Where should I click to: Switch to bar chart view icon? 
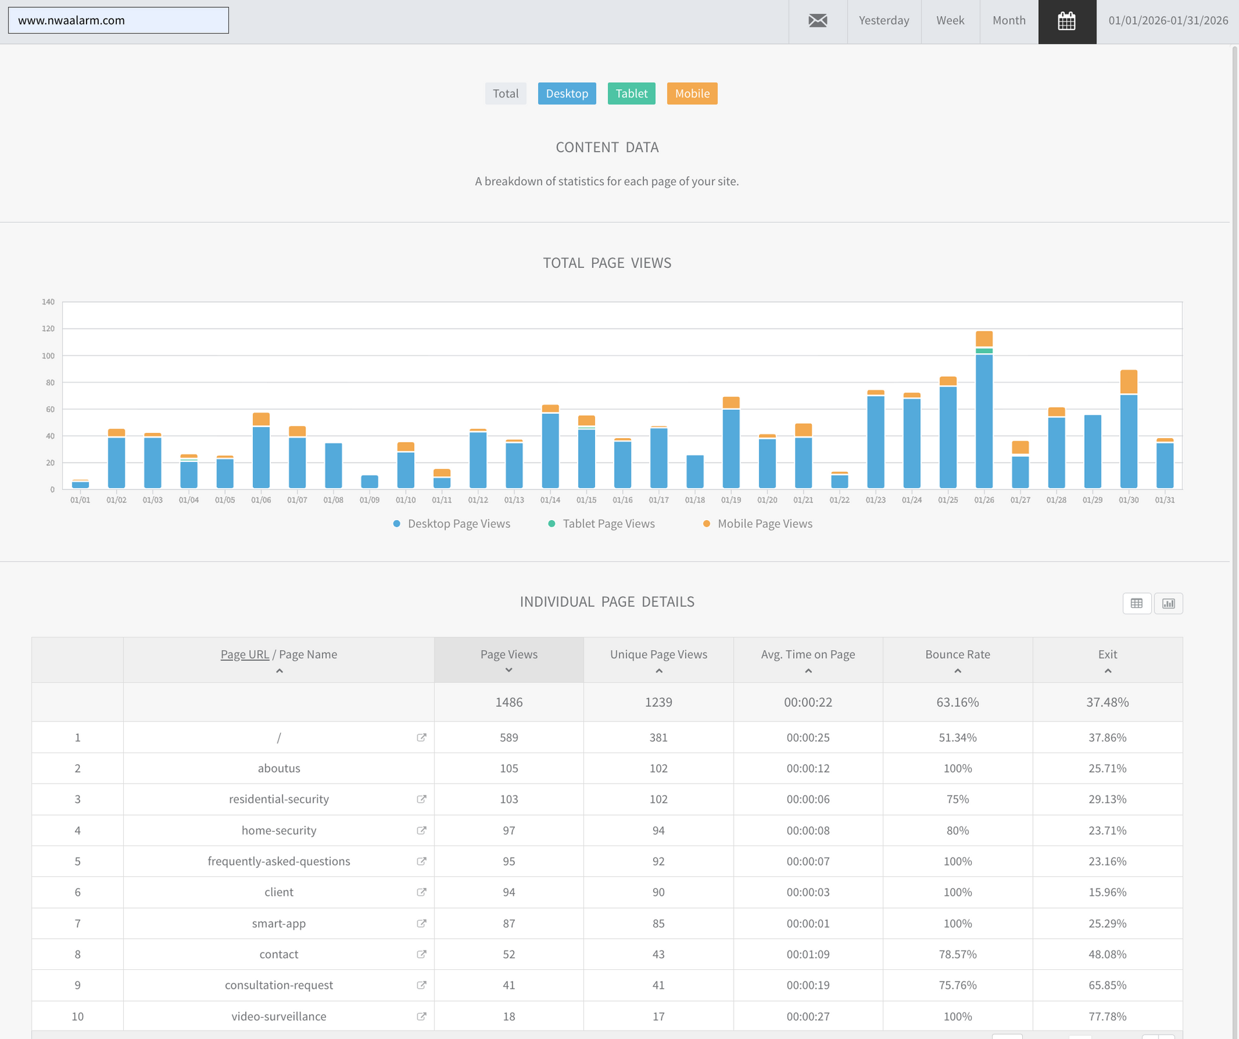click(1168, 603)
